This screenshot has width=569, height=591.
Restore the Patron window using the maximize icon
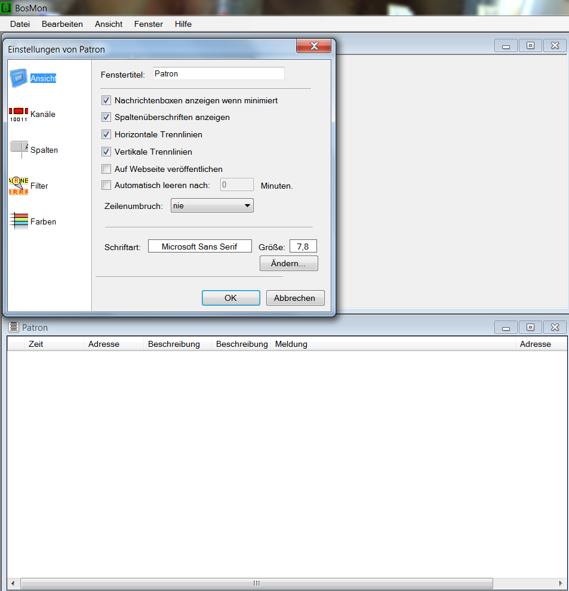tap(530, 327)
